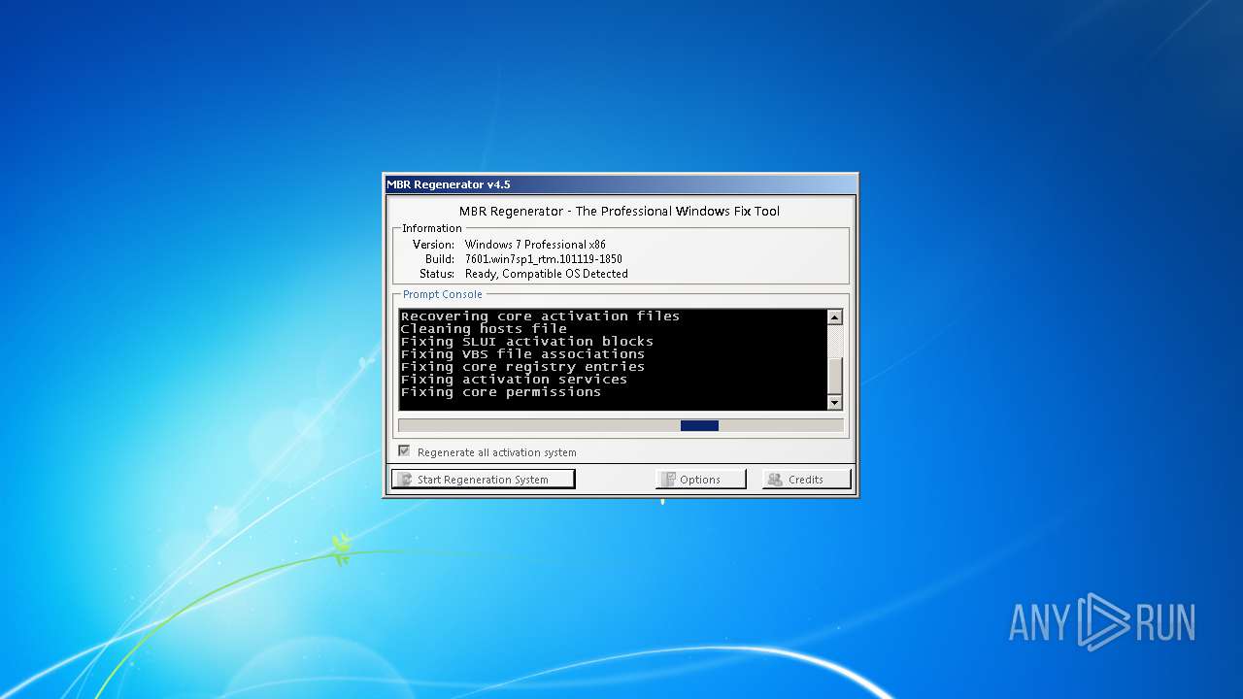Screen dimensions: 1243x699
Task: Click the people icon on Credits button
Action: point(775,480)
